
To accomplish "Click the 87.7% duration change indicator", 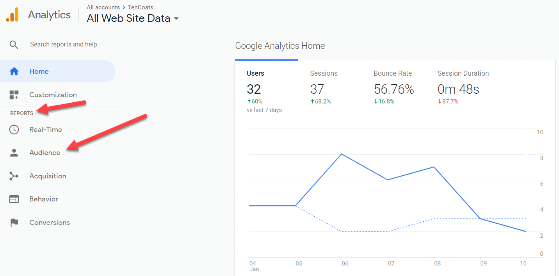I will 448,101.
